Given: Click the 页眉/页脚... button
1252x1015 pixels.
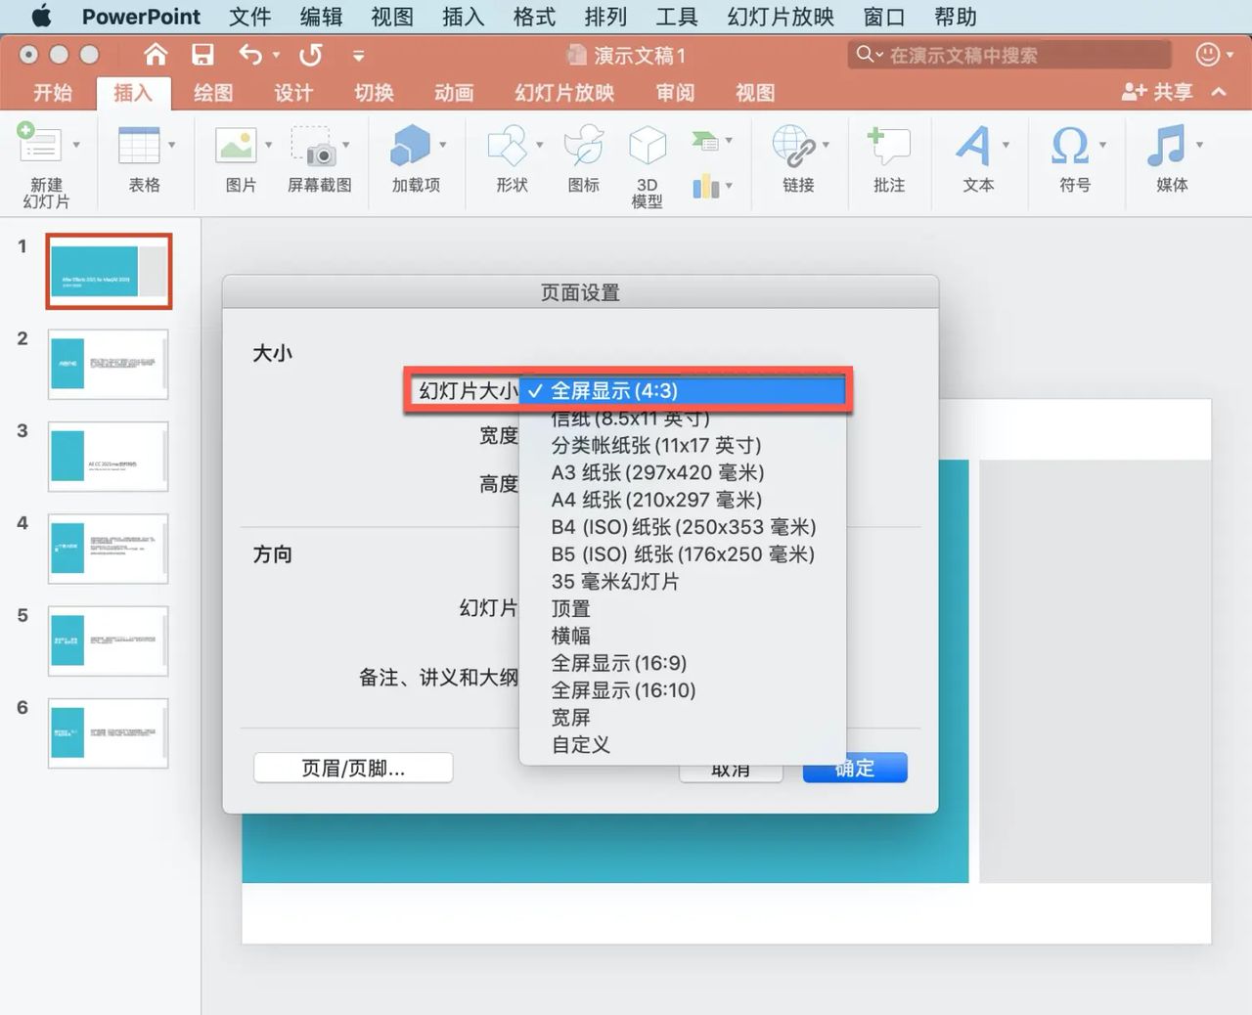Looking at the screenshot, I should [x=353, y=769].
